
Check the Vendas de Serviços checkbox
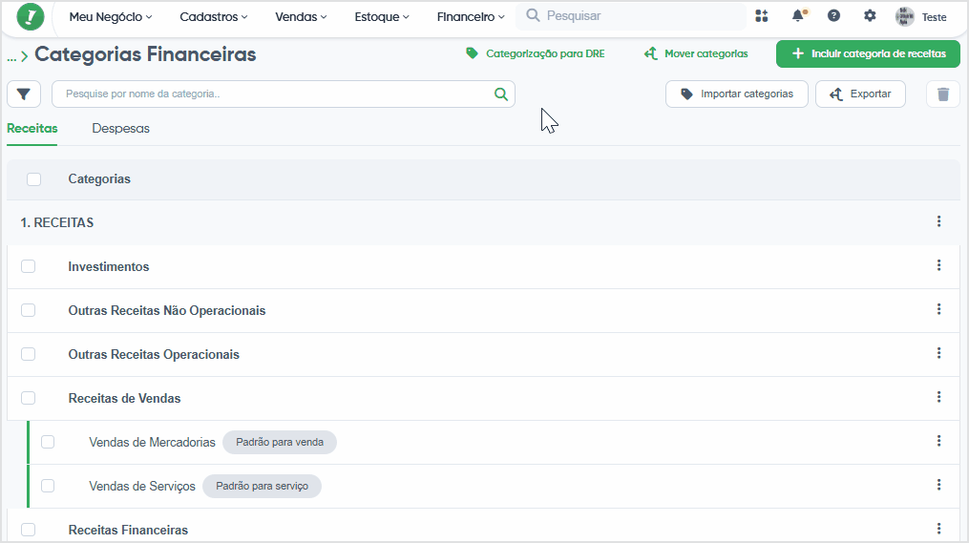48,486
